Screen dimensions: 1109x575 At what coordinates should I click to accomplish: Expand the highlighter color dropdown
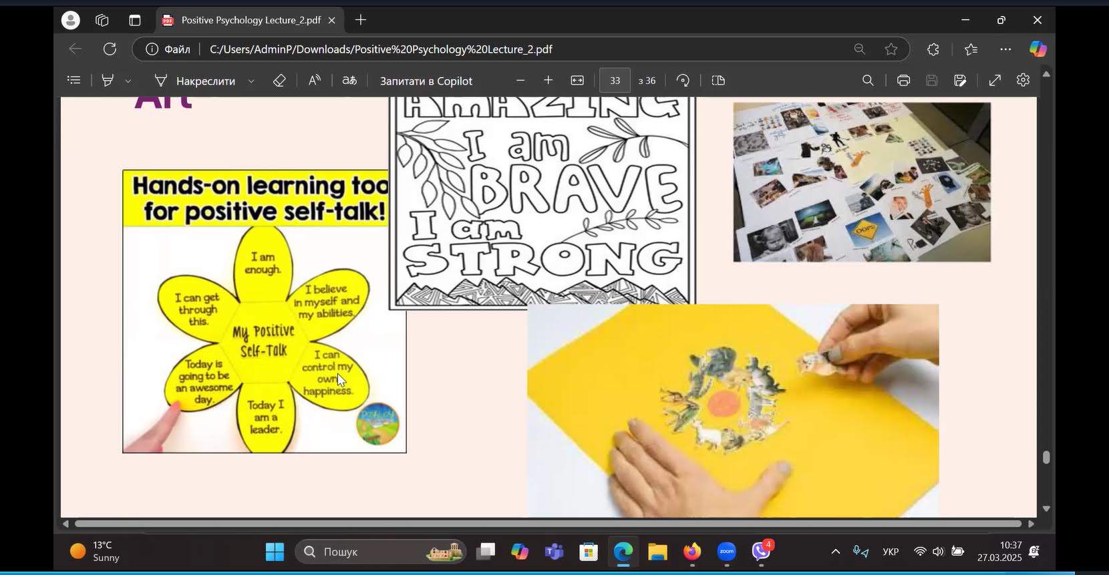(128, 81)
